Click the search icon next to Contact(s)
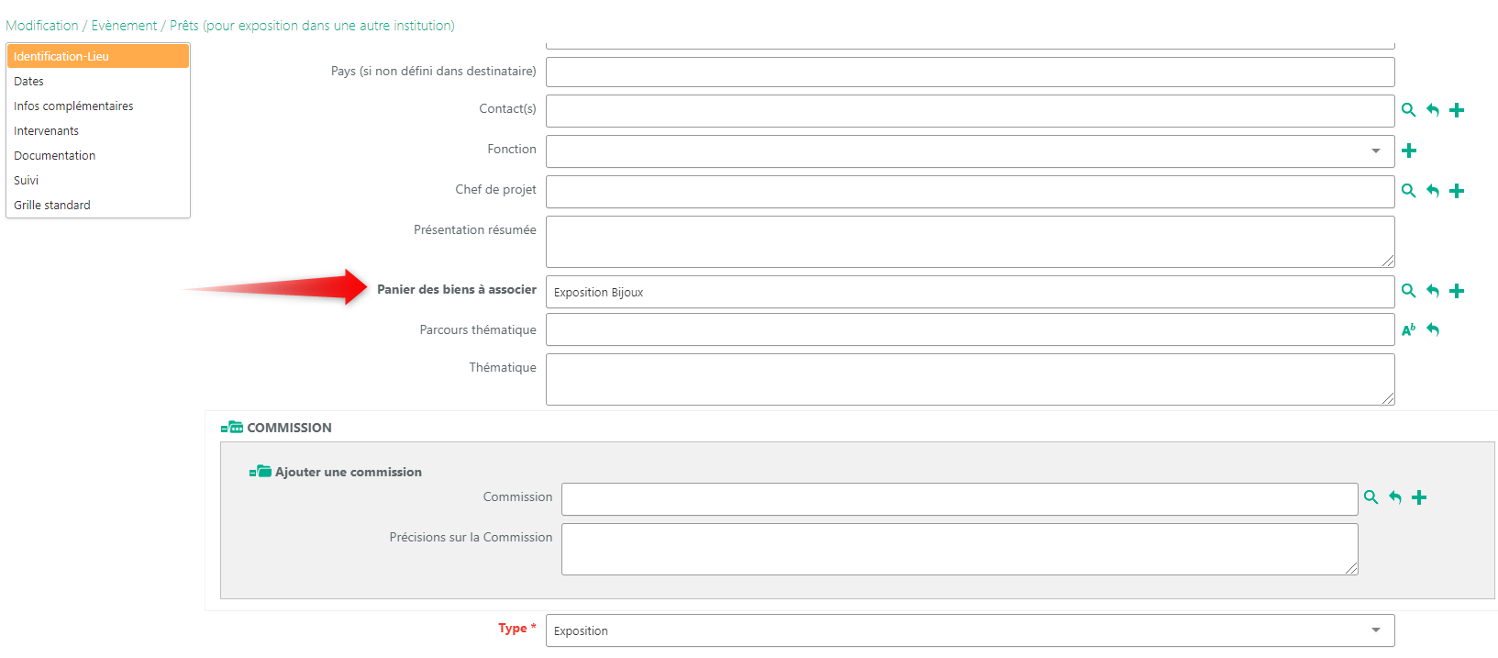 (1408, 110)
